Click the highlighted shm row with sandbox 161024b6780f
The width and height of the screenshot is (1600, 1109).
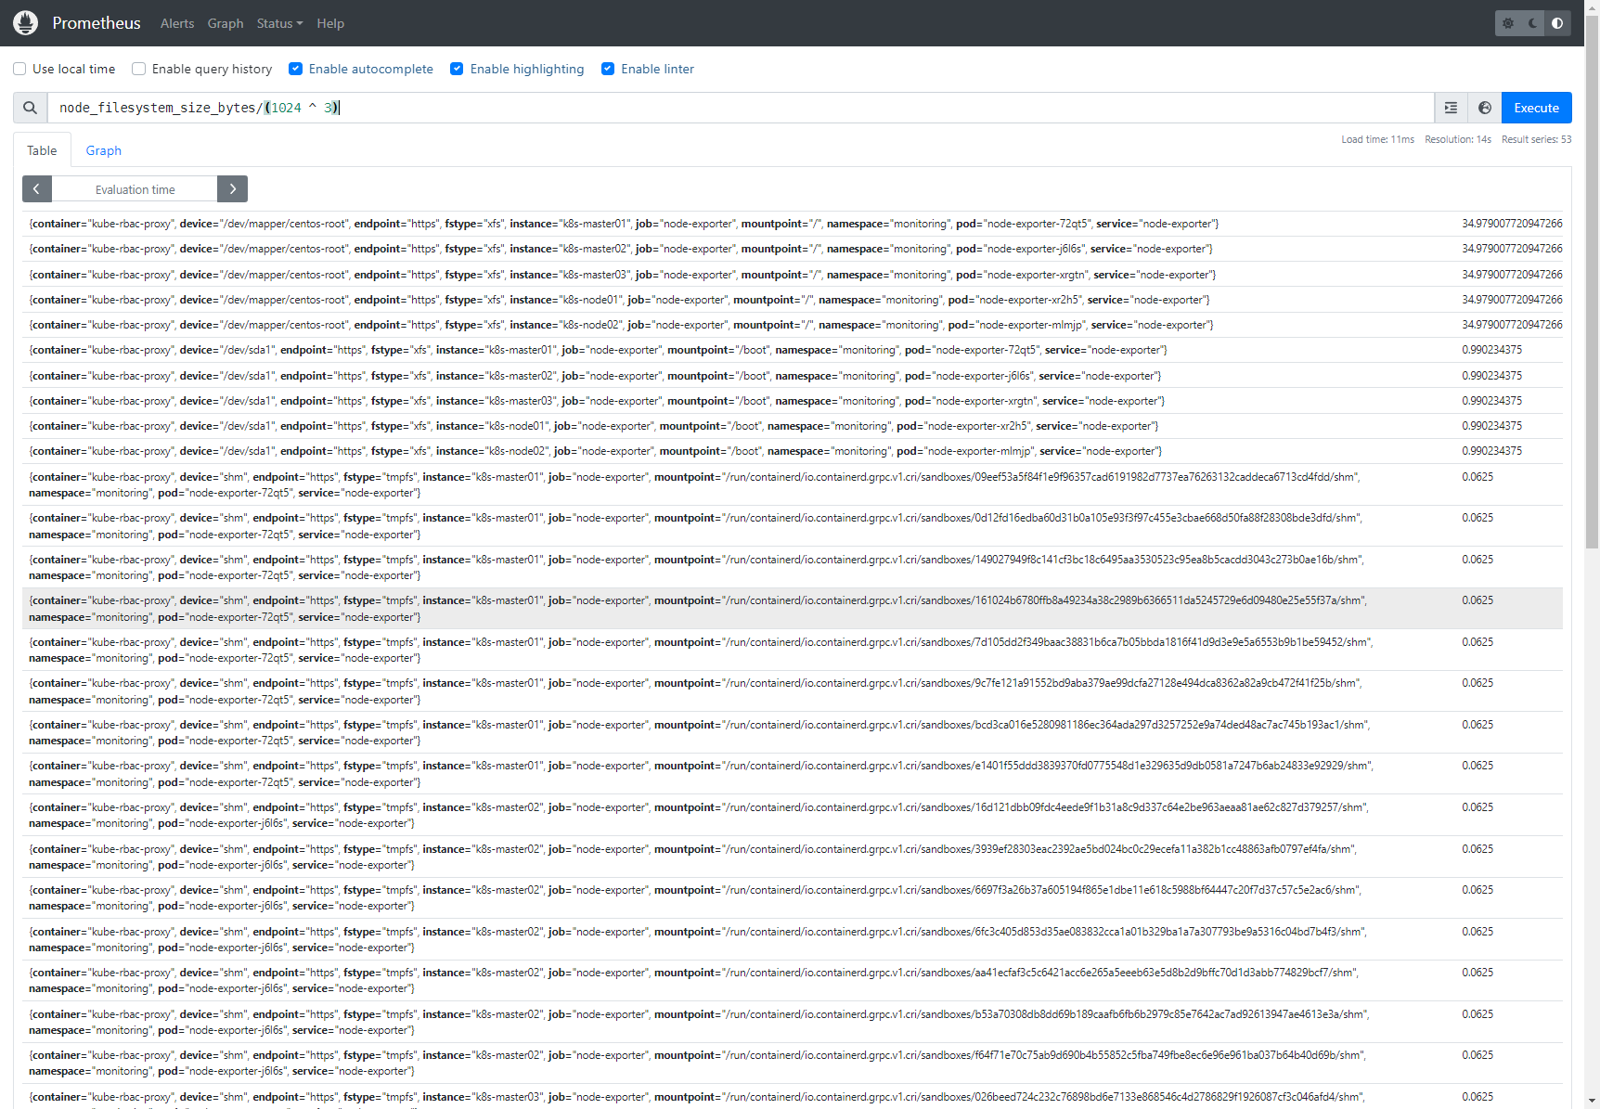(793, 609)
